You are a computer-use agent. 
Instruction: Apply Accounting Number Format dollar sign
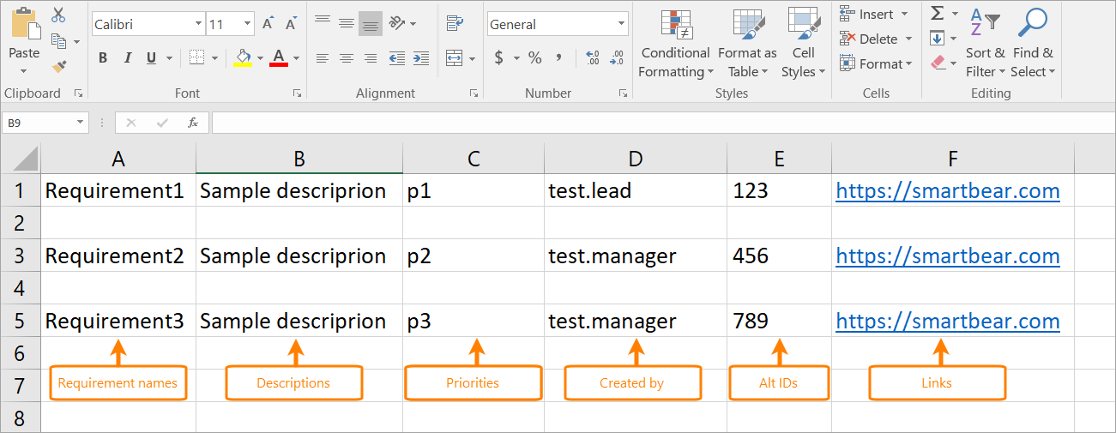pos(498,58)
